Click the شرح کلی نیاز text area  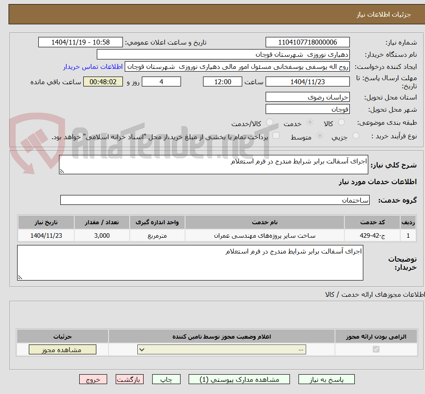[213, 165]
